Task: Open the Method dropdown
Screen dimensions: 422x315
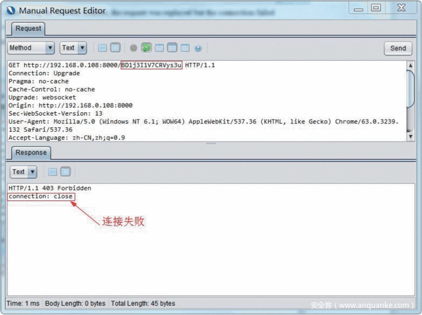Action: [31, 48]
